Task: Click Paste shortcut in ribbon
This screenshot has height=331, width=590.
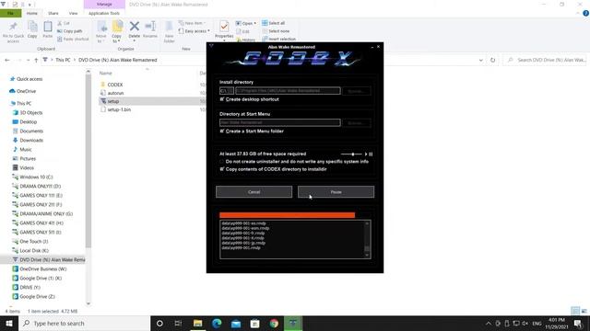Action: point(73,39)
